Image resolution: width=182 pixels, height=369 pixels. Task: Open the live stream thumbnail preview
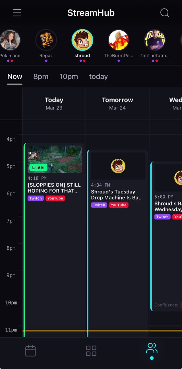click(x=55, y=159)
